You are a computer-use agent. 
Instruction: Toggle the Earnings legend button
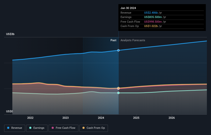point(37,128)
